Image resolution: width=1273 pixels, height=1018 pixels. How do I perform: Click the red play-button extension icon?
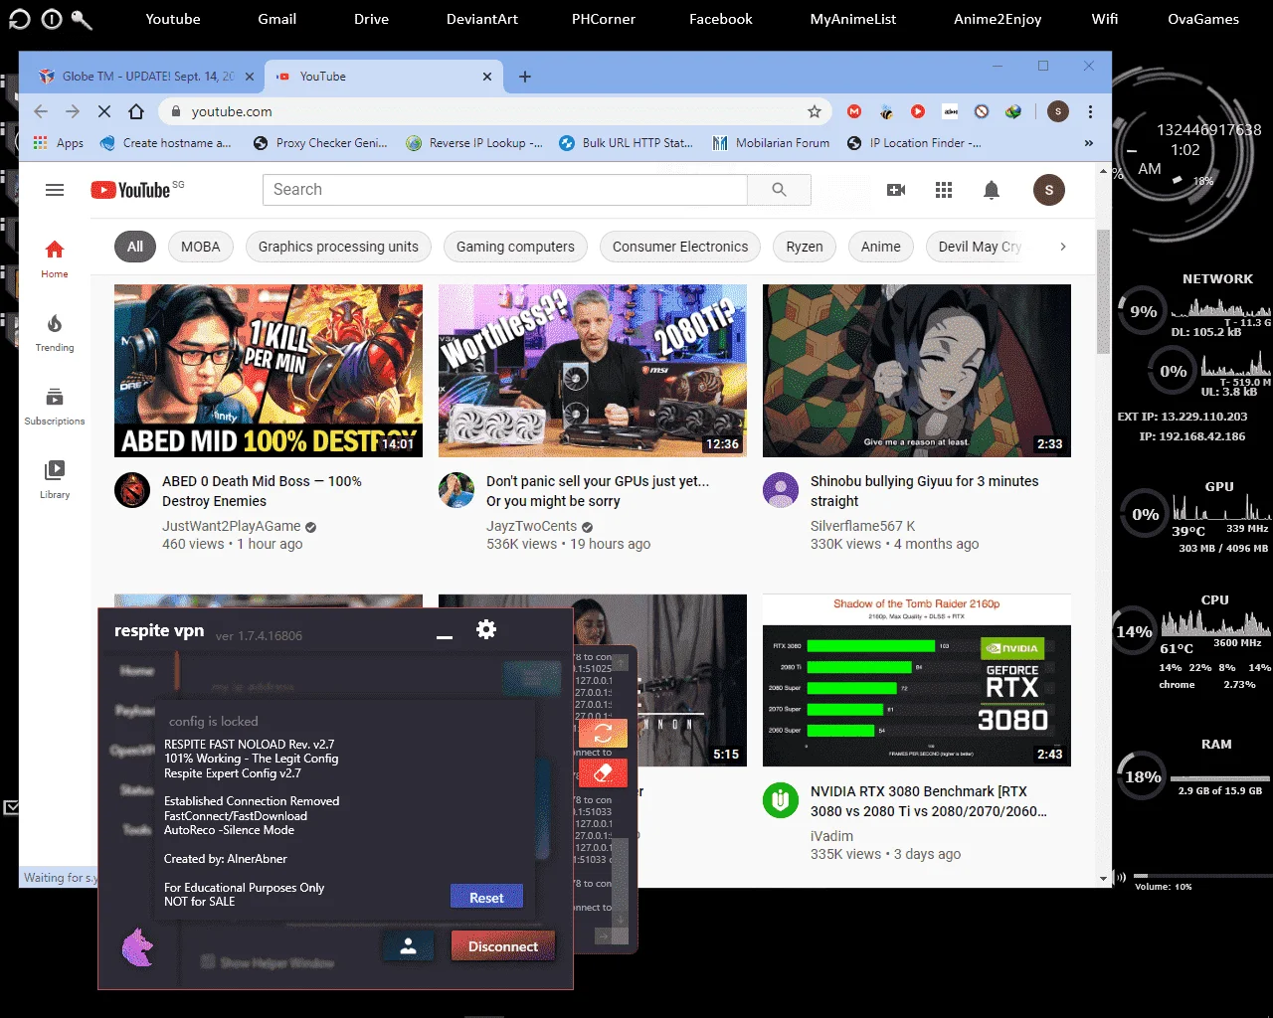point(918,111)
